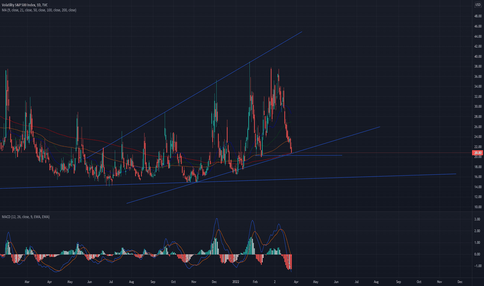Click the 42.00 price axis label
The image size is (484, 286).
click(x=478, y=46)
